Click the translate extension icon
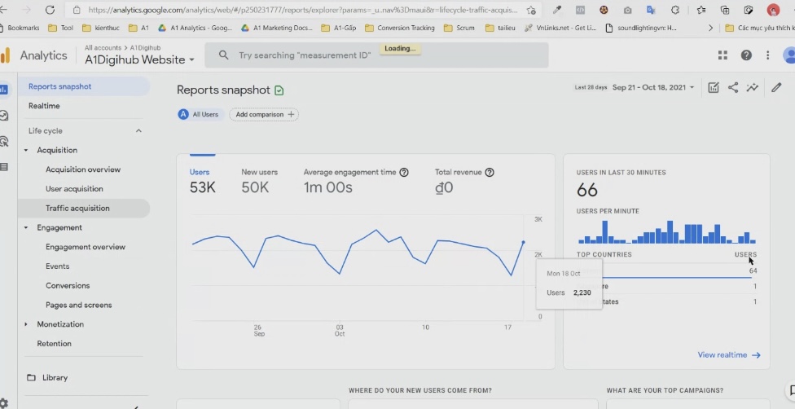 click(651, 10)
